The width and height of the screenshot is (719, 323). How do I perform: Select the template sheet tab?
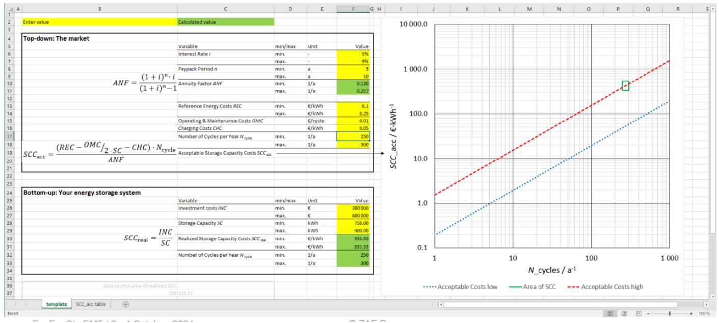point(56,304)
